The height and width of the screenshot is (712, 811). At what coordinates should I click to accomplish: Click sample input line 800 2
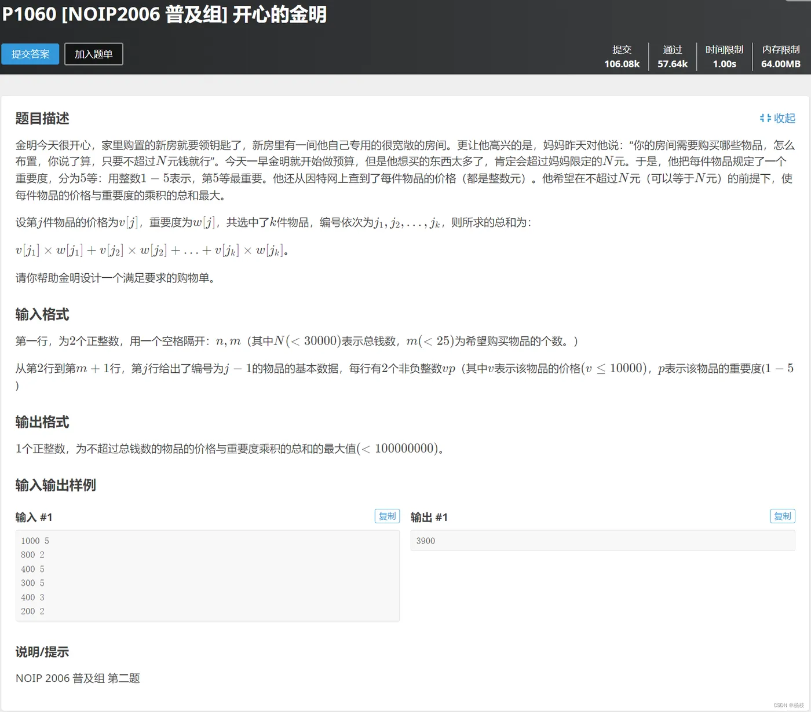click(32, 555)
